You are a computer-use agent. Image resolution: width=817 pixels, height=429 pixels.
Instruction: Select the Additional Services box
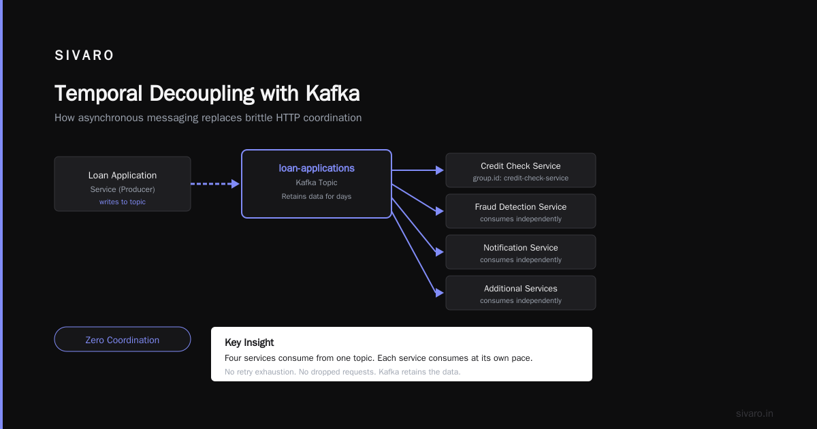pos(521,293)
